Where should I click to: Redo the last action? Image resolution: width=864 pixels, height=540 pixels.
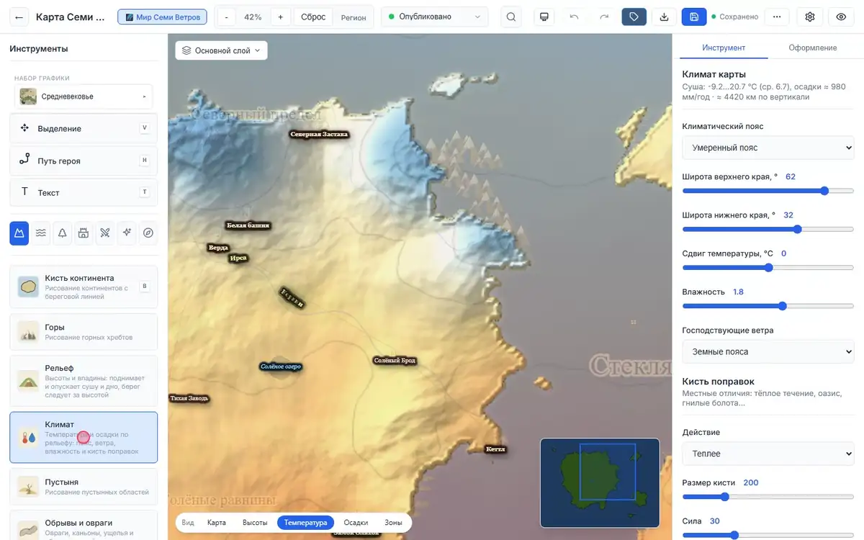click(604, 17)
